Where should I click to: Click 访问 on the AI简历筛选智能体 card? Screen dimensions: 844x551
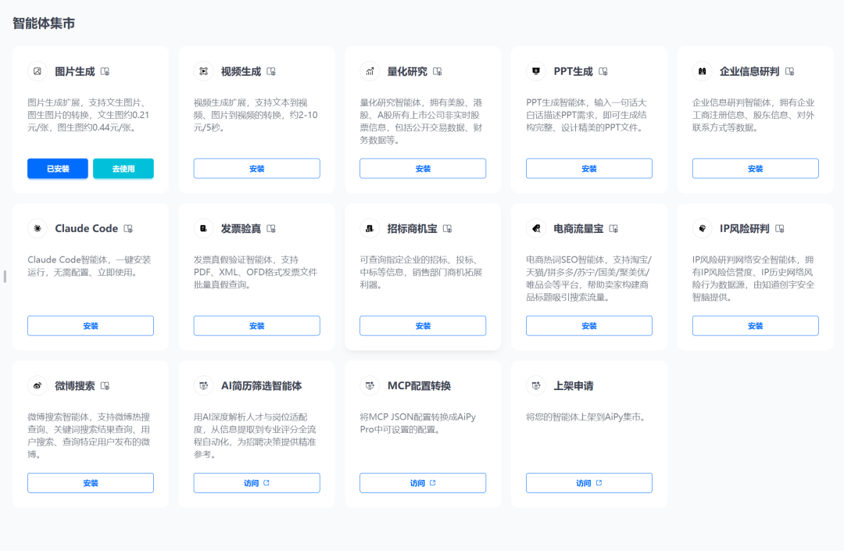(256, 482)
